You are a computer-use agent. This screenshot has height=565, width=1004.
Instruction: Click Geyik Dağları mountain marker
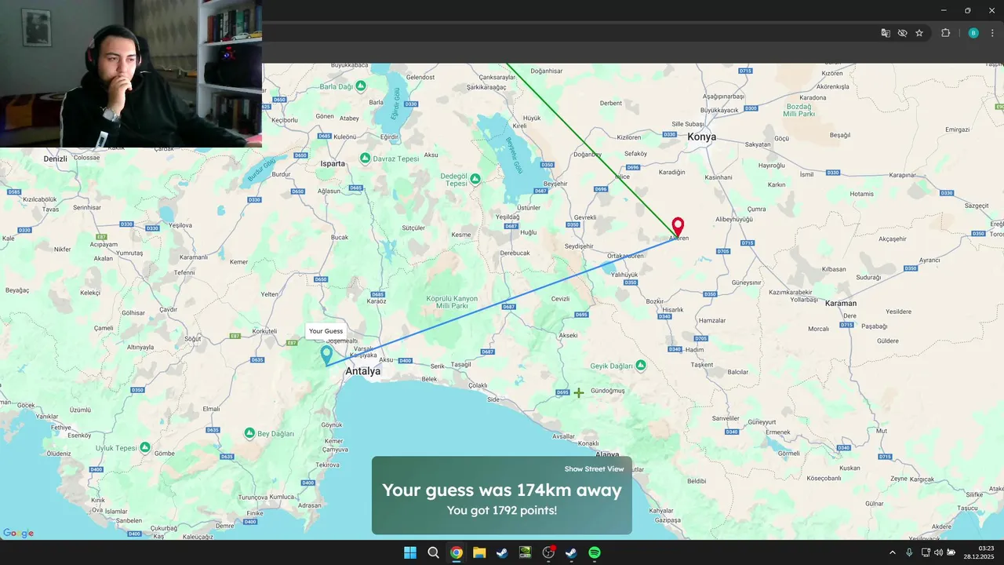pyautogui.click(x=641, y=366)
